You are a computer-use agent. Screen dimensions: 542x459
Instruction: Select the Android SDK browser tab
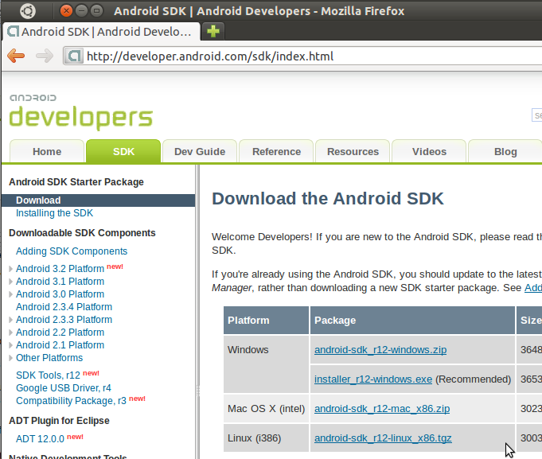coord(101,32)
